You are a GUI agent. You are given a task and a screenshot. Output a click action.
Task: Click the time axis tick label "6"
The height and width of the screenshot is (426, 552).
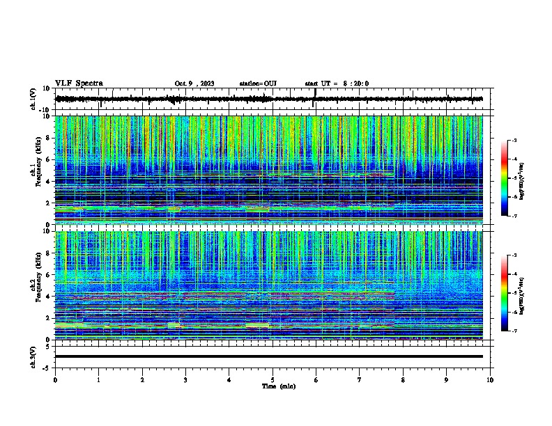(x=316, y=380)
